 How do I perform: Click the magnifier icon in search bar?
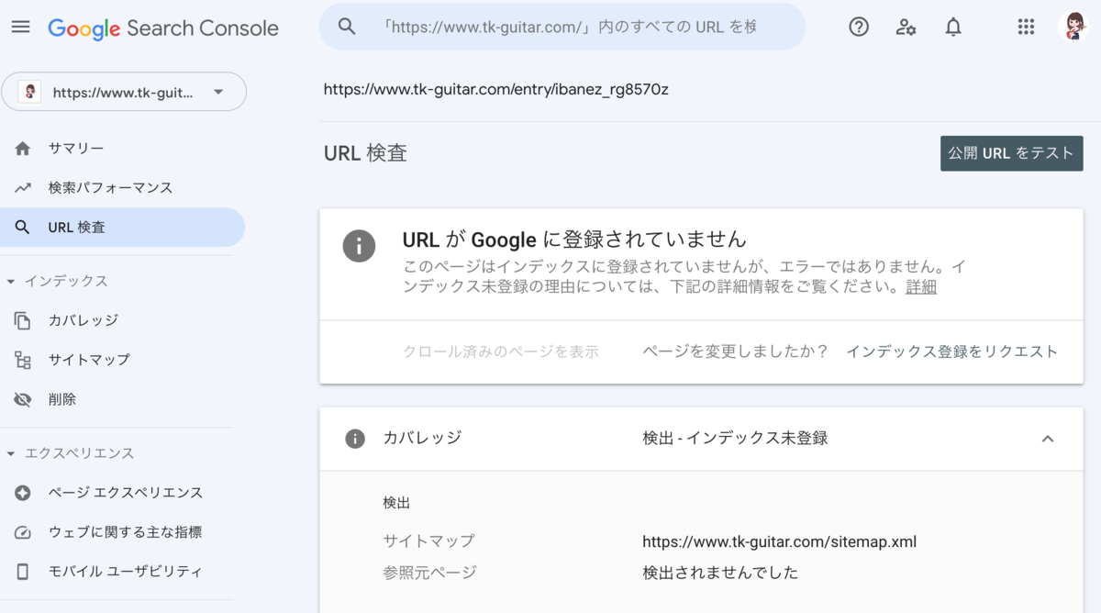point(347,27)
